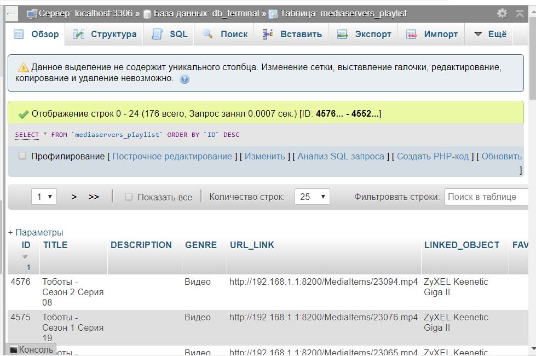
Task: Expand the + Параметры options
Action: (x=36, y=233)
